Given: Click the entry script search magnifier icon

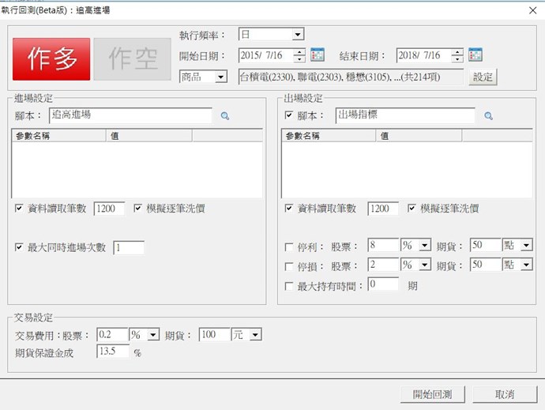Looking at the screenshot, I should click(x=224, y=116).
